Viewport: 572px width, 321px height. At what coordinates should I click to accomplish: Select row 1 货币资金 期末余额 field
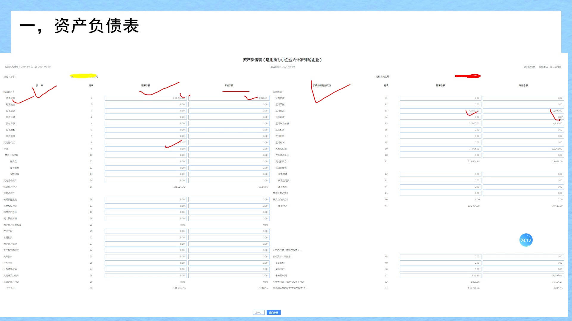coord(146,98)
